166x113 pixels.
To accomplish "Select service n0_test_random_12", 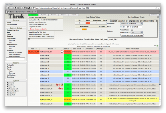I will (46, 100).
